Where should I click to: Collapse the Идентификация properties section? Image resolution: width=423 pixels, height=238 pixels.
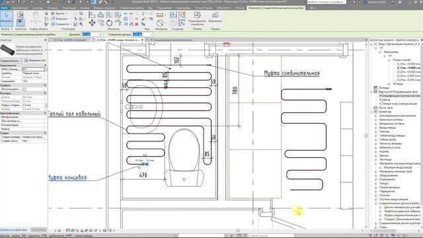point(45,113)
